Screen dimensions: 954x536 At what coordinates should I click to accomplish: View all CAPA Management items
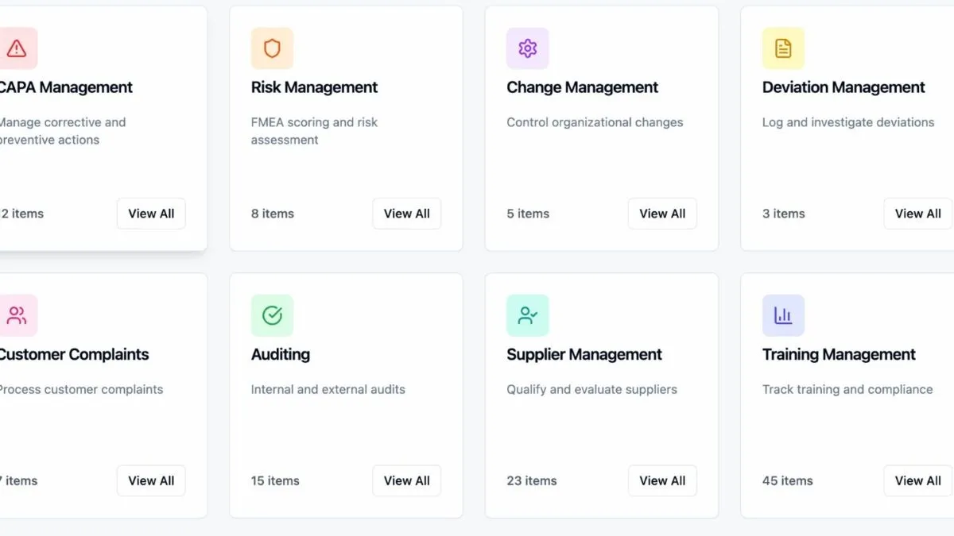(x=151, y=214)
